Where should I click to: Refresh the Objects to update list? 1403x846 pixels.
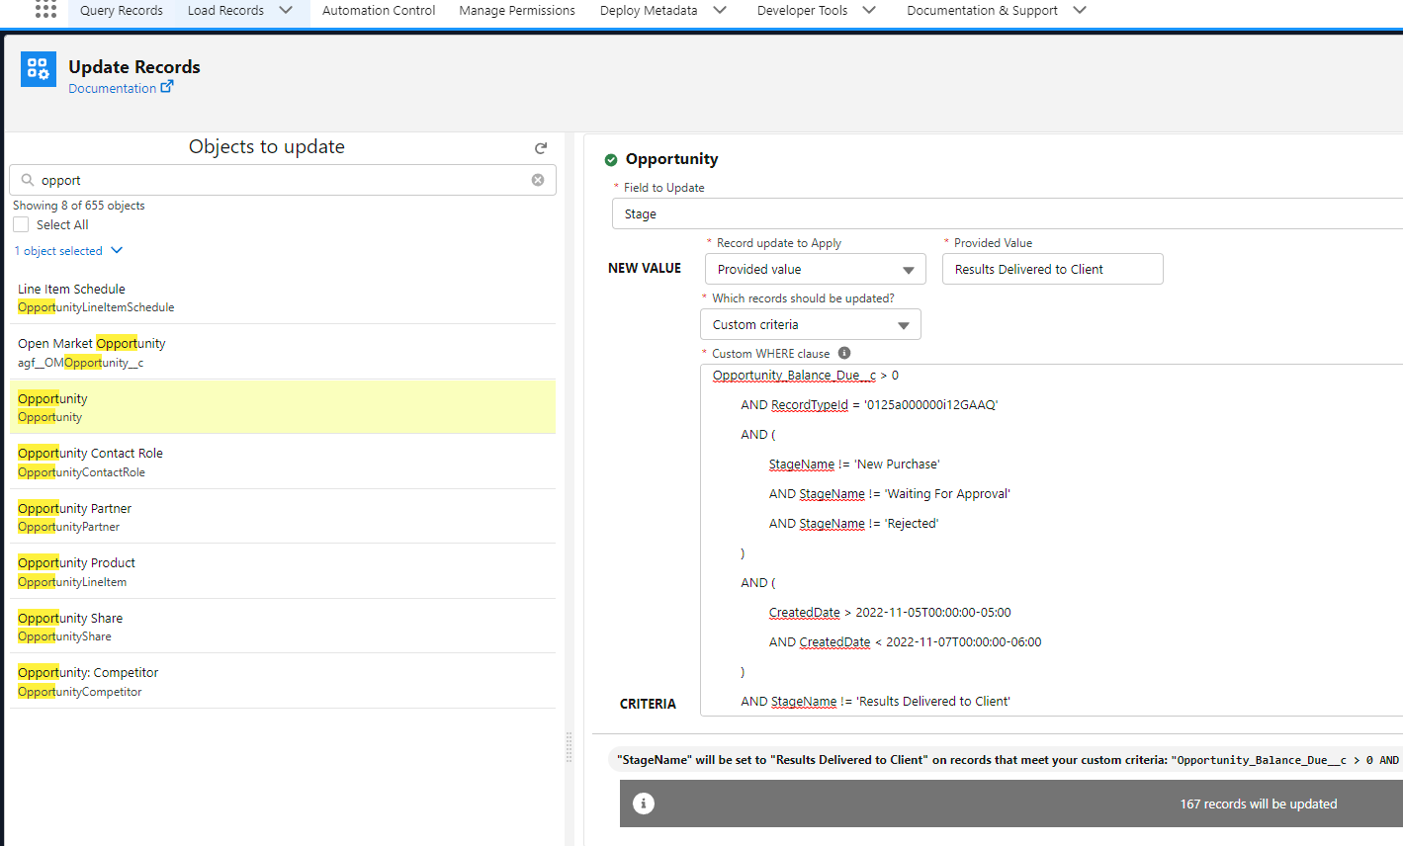540,146
